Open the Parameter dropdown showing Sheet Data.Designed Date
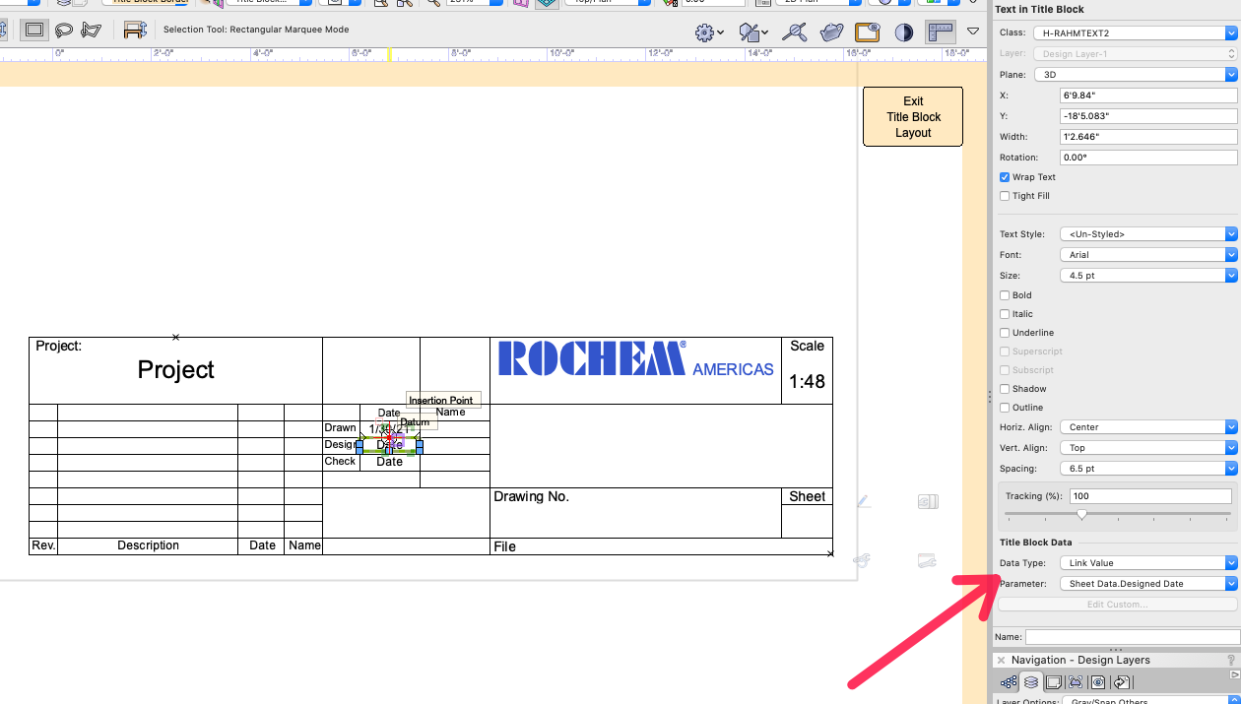 point(1147,583)
